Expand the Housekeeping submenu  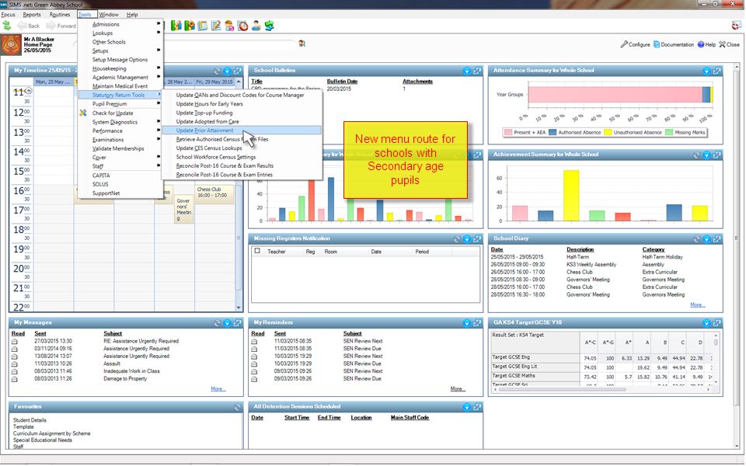121,68
